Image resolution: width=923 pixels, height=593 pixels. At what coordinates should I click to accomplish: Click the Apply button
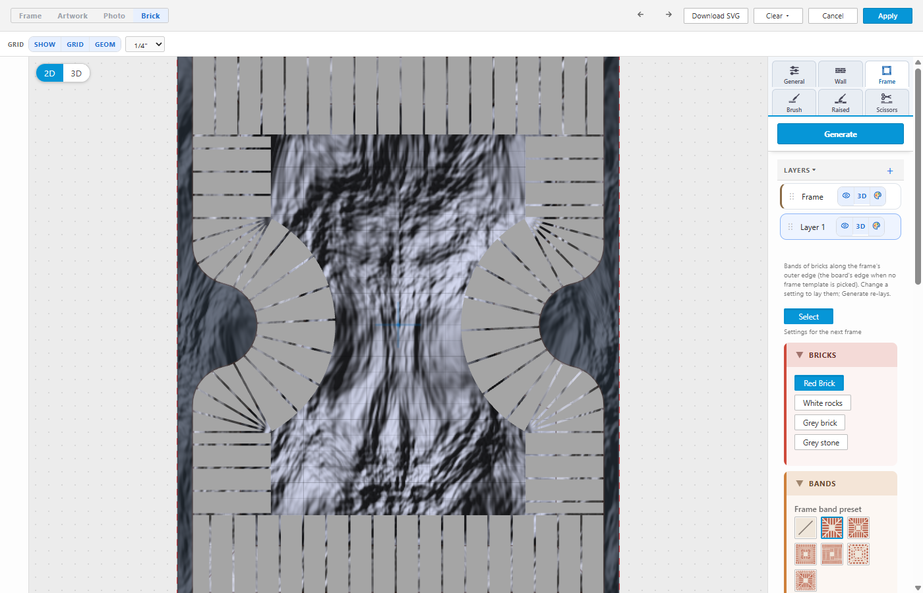click(887, 16)
